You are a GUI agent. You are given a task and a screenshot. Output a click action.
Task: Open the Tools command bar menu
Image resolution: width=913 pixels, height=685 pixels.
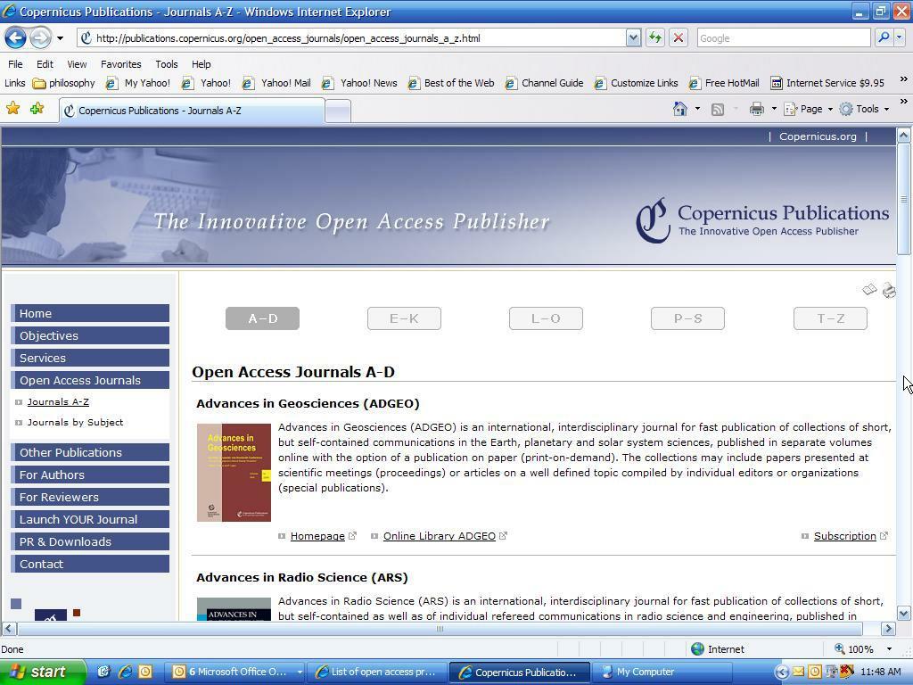tap(865, 109)
